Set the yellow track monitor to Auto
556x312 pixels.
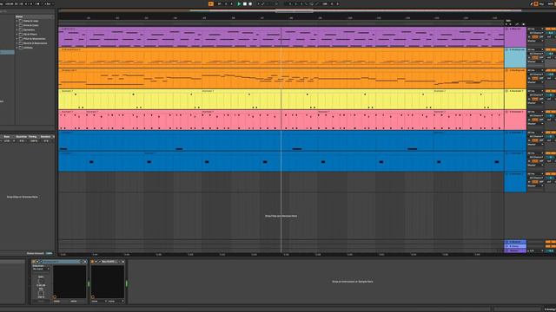pos(535,99)
